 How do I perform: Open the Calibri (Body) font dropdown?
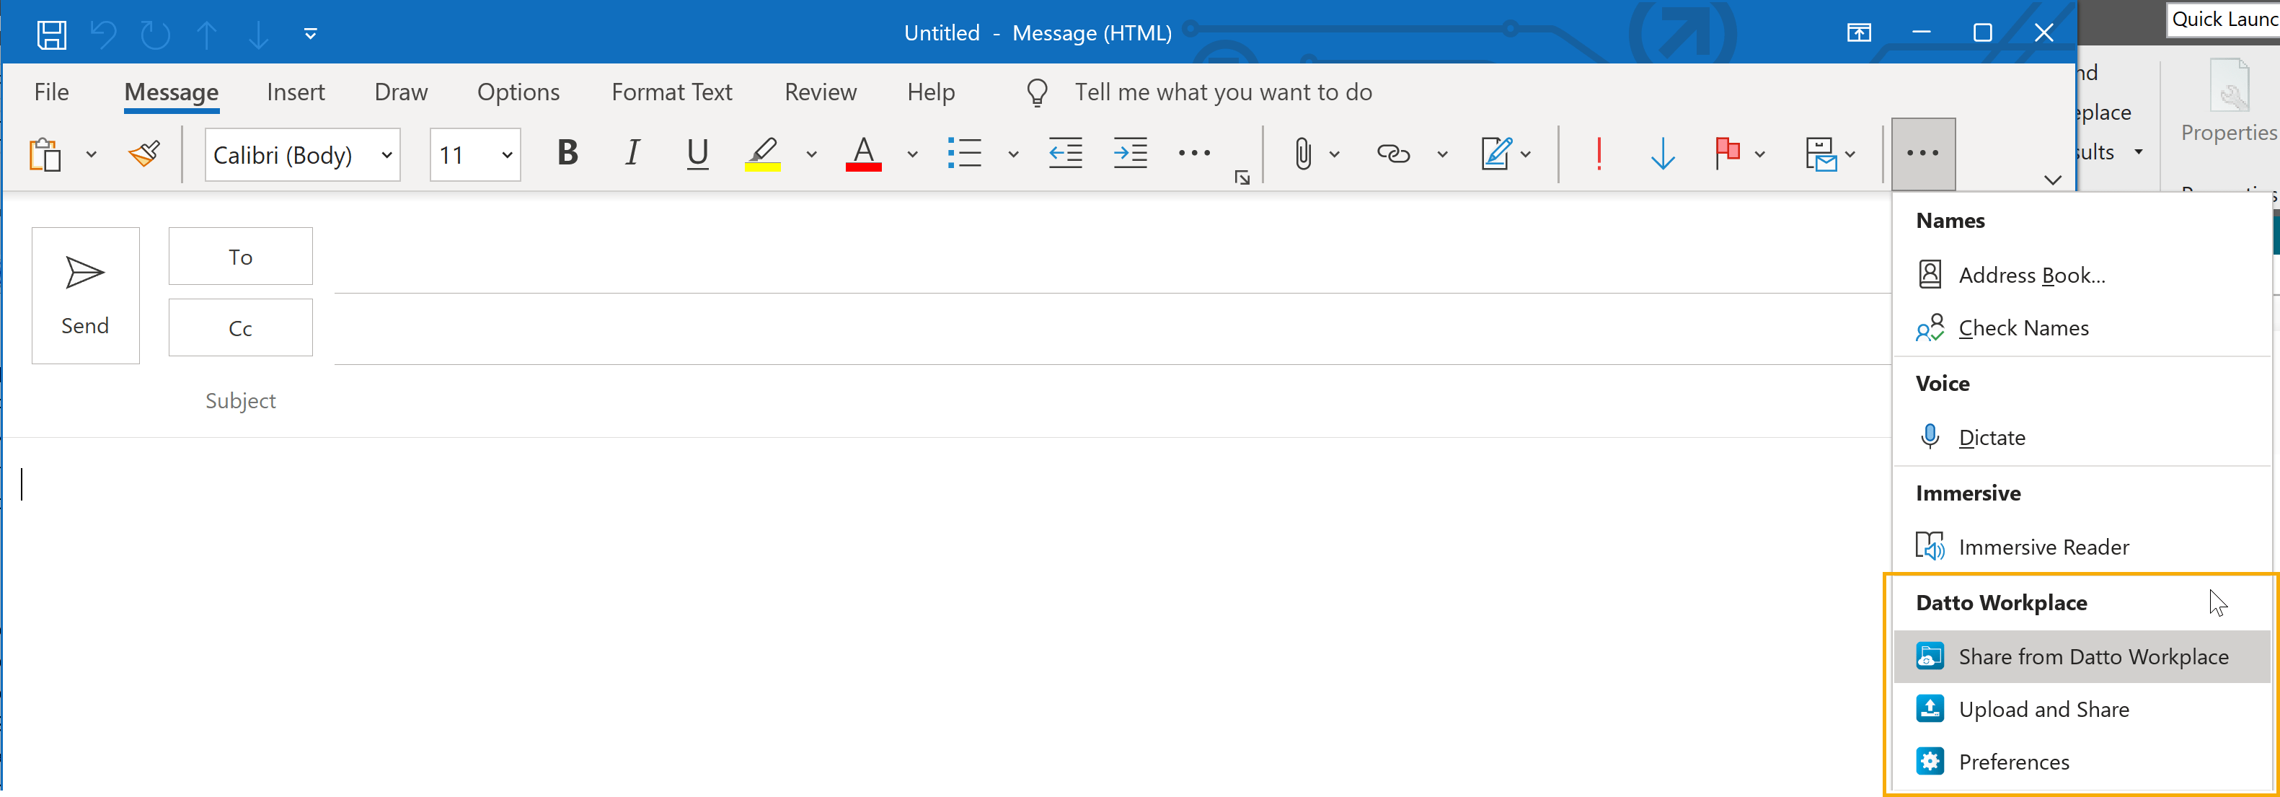pyautogui.click(x=386, y=155)
